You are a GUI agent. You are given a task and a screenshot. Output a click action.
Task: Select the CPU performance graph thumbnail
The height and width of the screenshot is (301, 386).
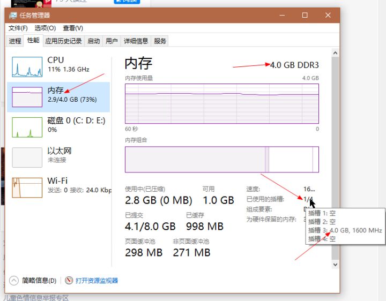[27, 66]
